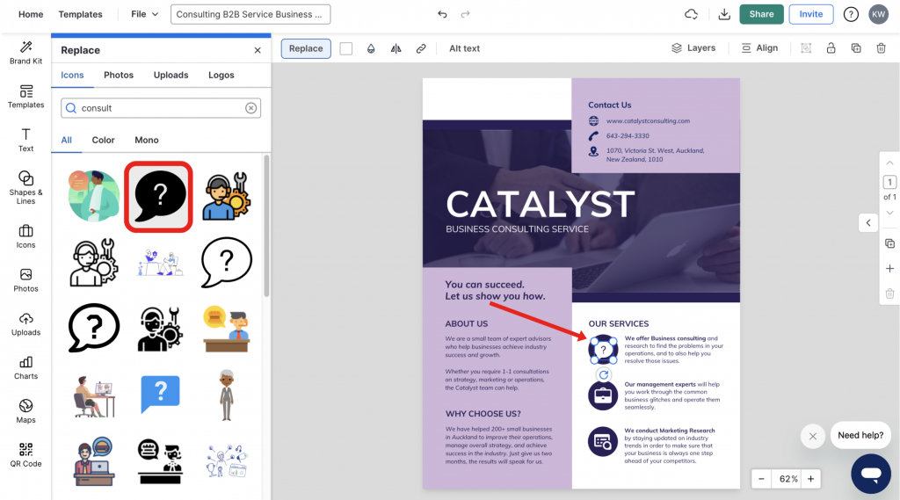This screenshot has height=500, width=900.
Task: Collapse the right side panel chevron
Action: (x=868, y=222)
